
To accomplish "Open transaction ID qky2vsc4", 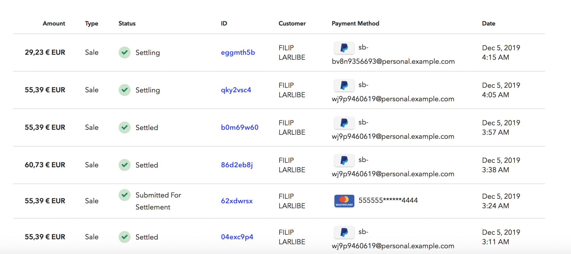I will click(x=236, y=90).
